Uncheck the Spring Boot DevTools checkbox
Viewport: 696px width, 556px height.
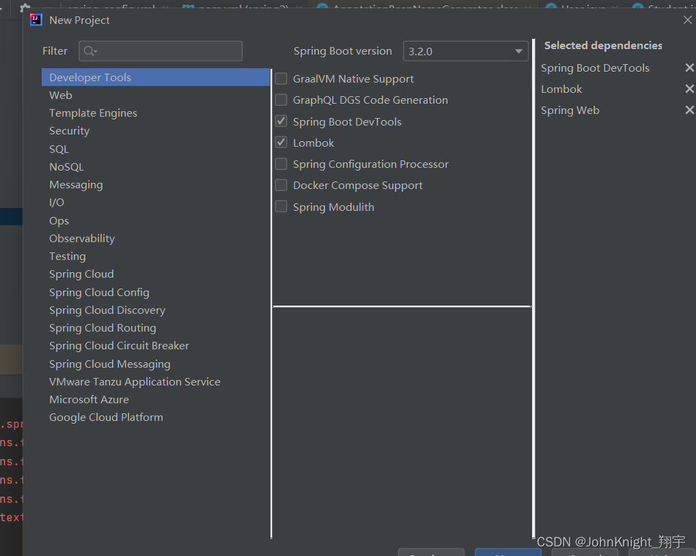point(281,121)
